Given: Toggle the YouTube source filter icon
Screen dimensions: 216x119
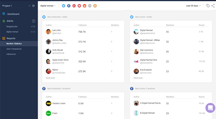Looking at the screenshot, I should coord(79,6).
